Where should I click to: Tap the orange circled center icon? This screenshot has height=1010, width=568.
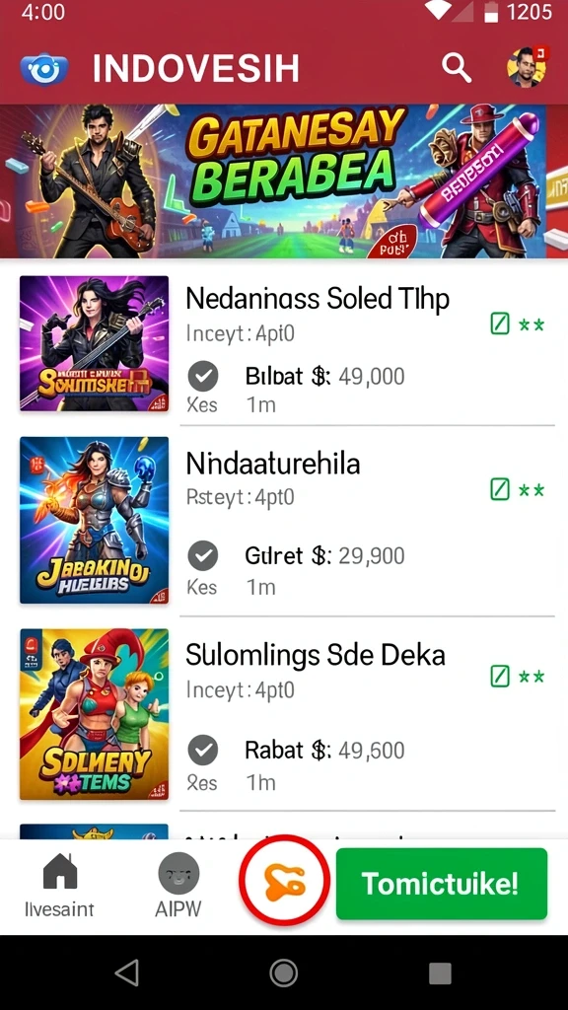coord(284,881)
